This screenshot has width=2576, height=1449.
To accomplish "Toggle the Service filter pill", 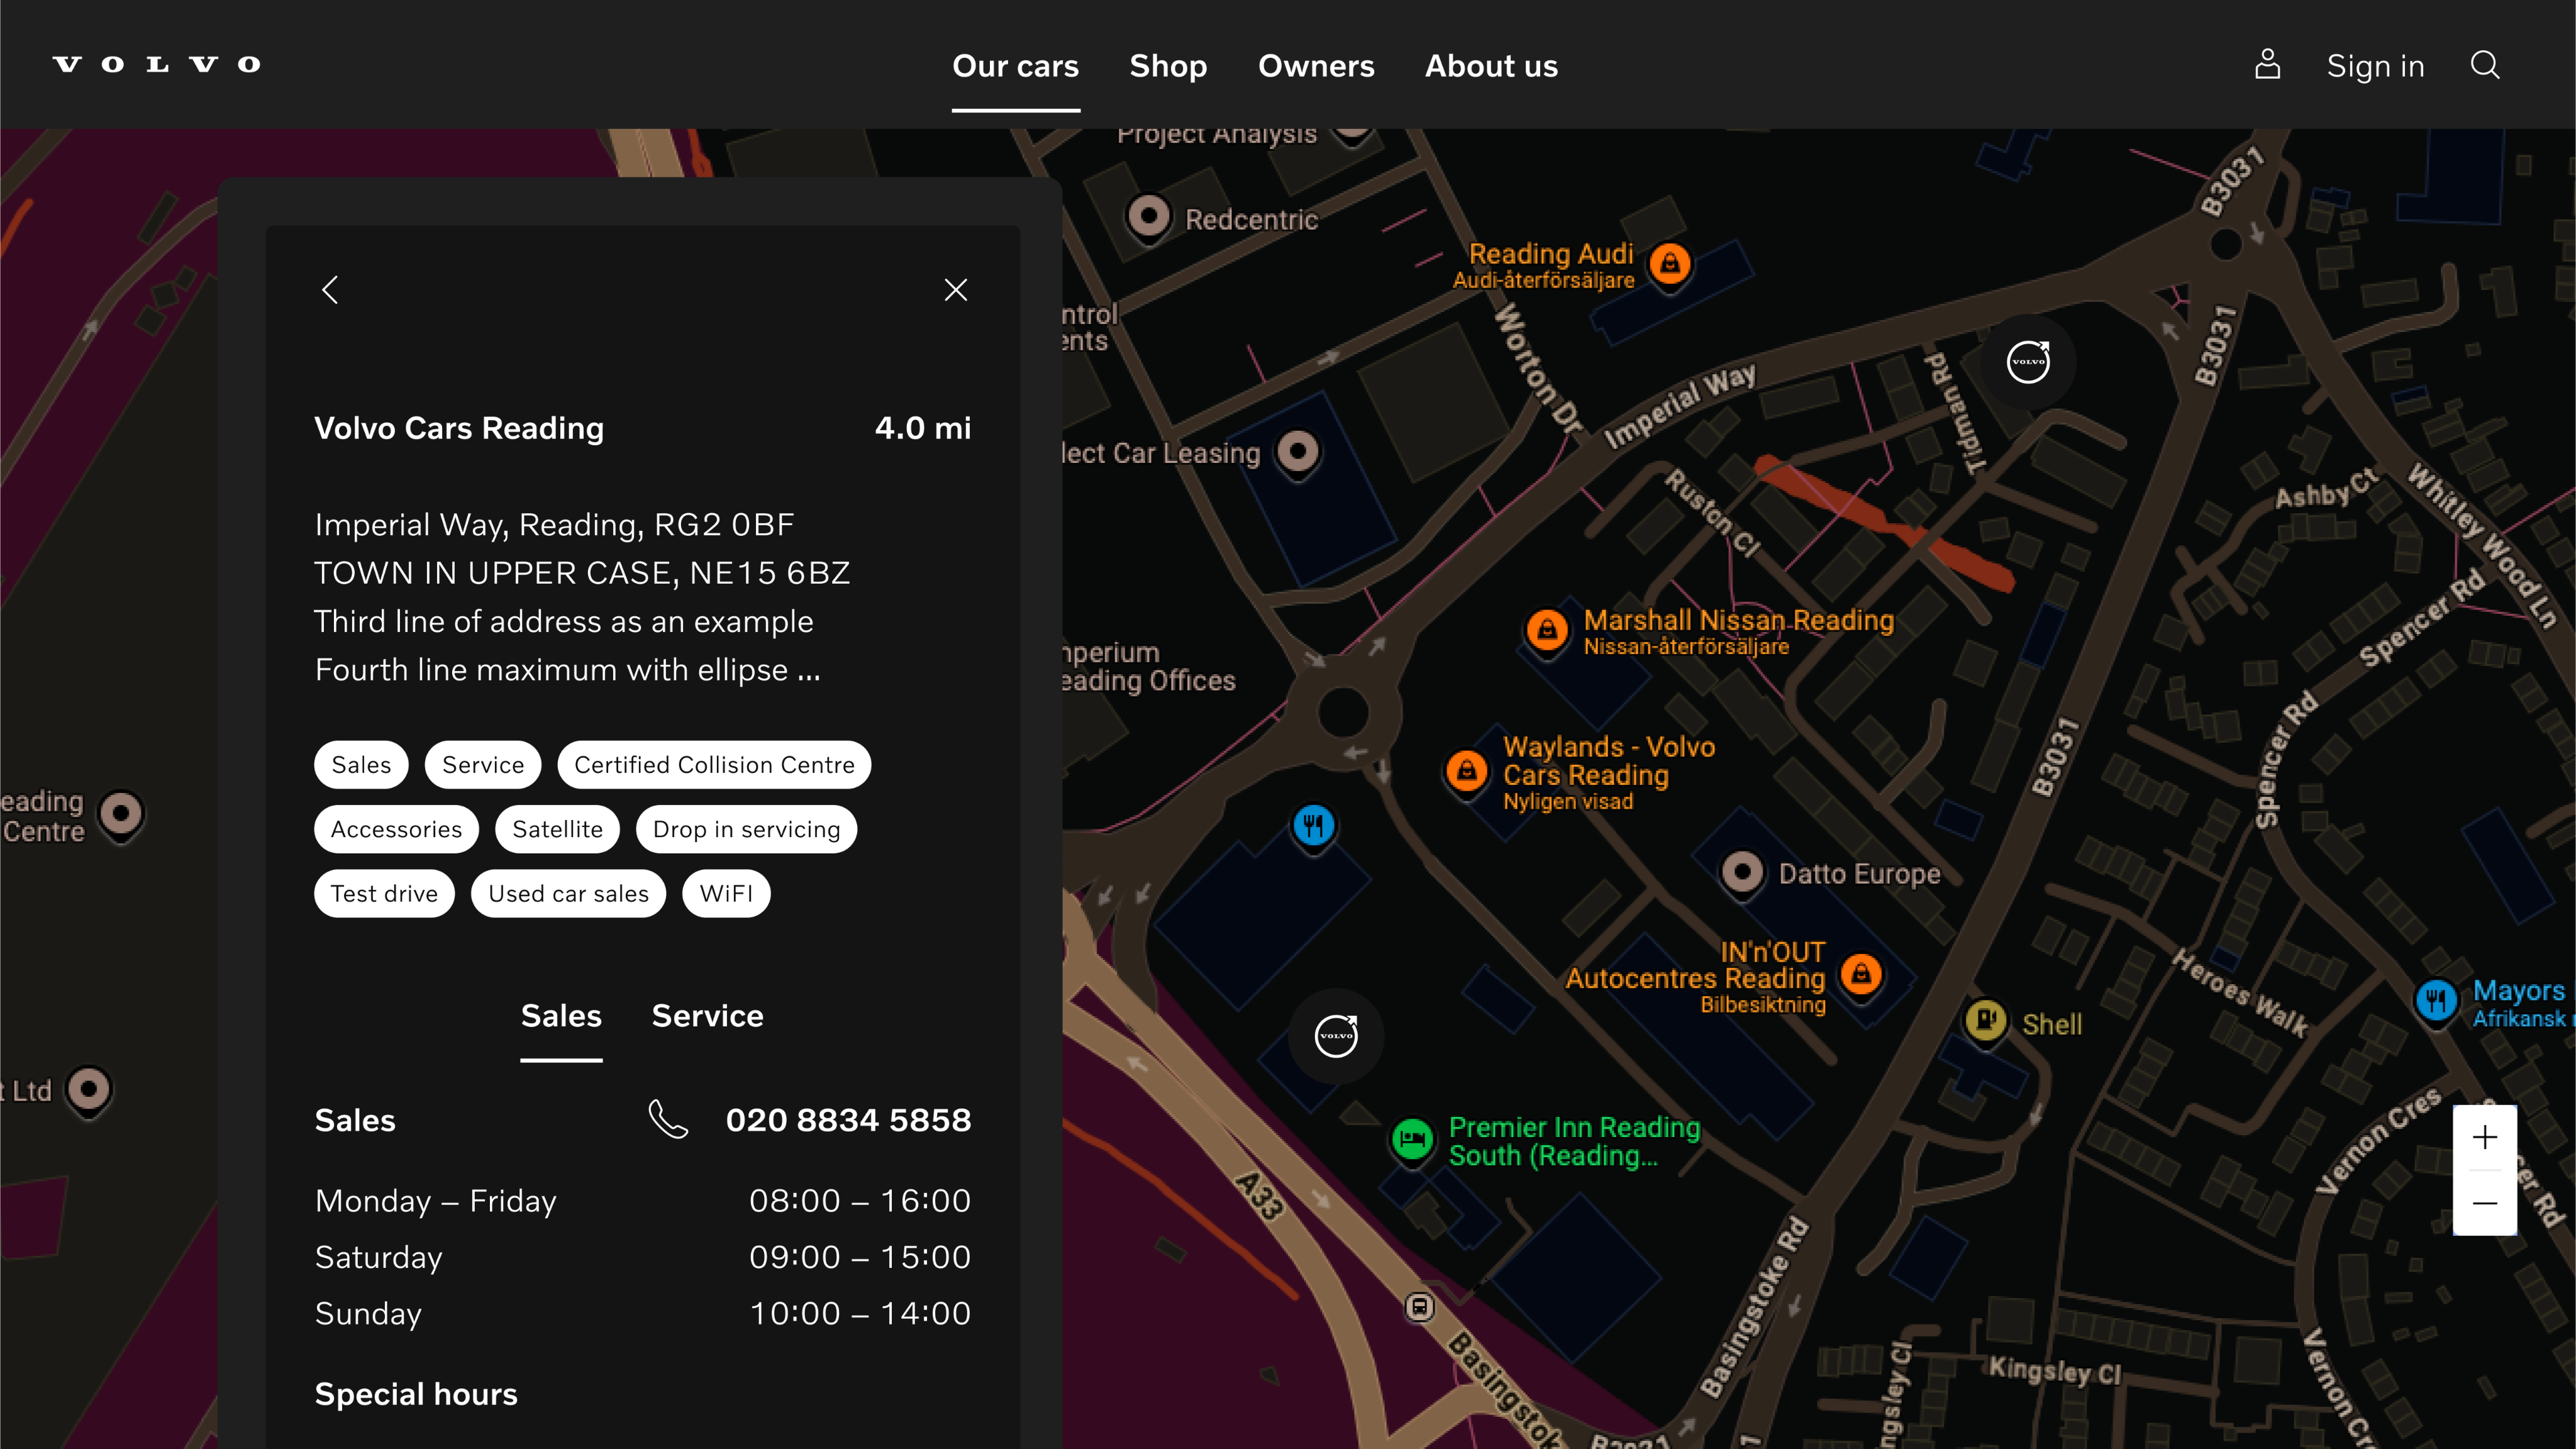I will tap(483, 764).
